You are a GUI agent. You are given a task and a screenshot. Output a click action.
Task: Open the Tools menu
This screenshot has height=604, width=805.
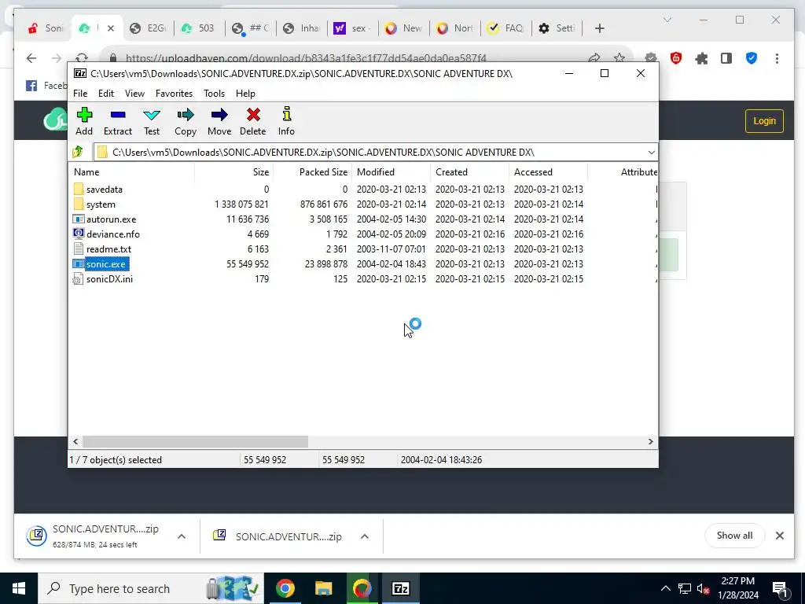point(214,94)
